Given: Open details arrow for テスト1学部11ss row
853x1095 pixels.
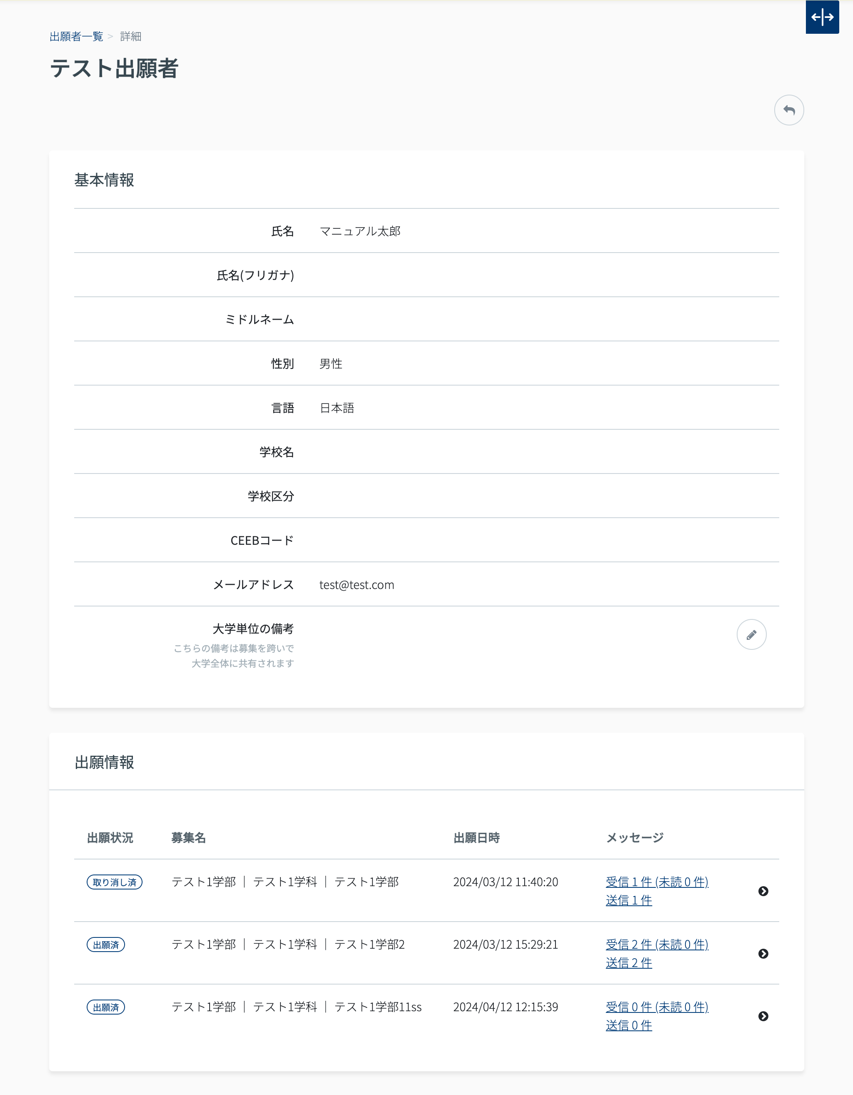Looking at the screenshot, I should pos(763,1016).
